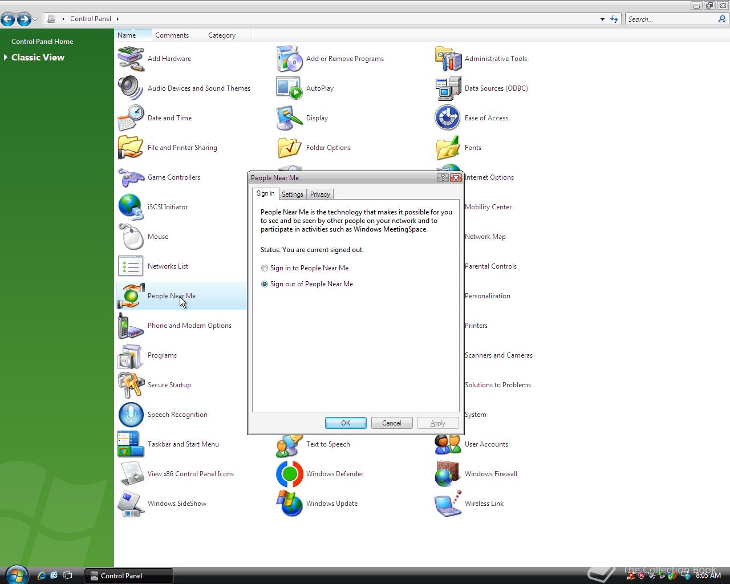
Task: Open the iSCSI Initiator icon
Action: [131, 207]
